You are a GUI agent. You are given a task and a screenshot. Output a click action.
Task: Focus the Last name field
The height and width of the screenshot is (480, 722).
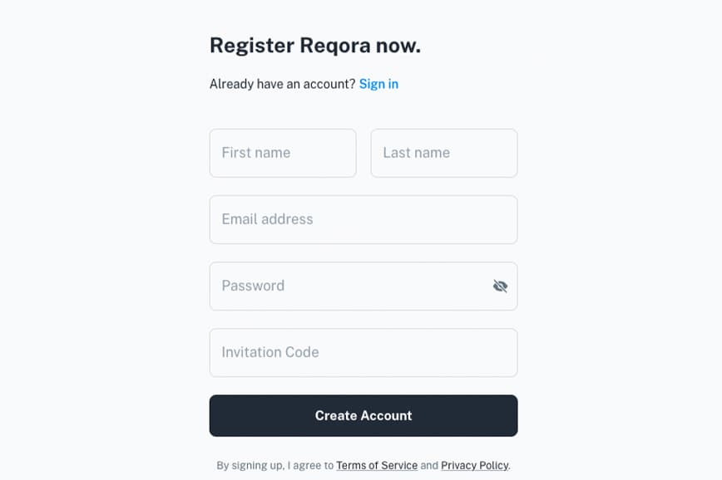(x=444, y=153)
